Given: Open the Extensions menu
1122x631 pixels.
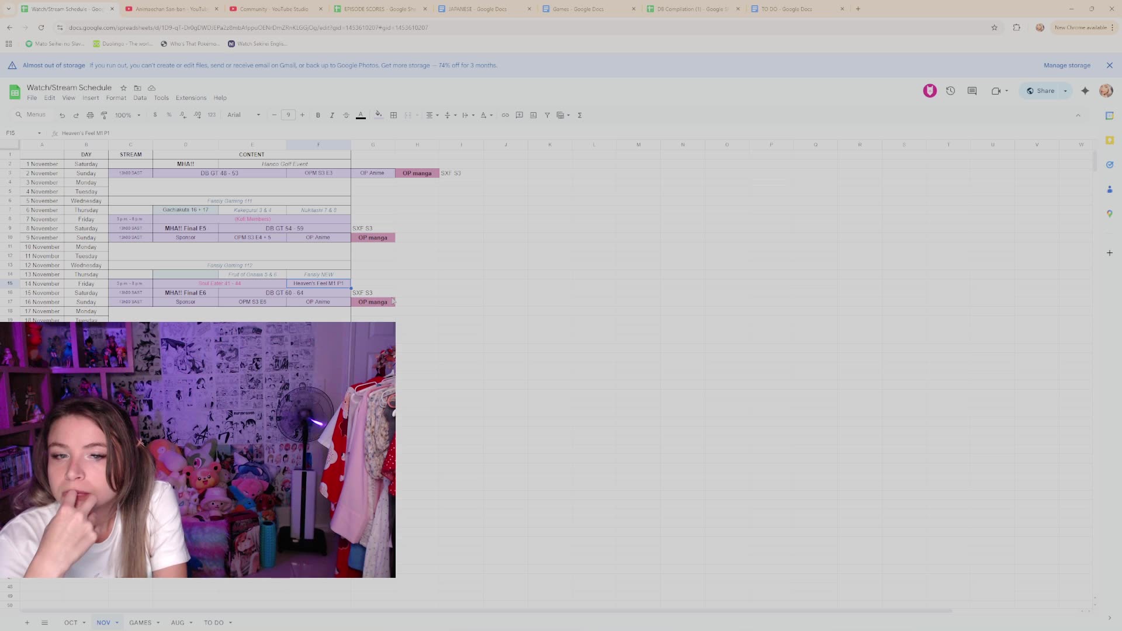Looking at the screenshot, I should (x=191, y=98).
